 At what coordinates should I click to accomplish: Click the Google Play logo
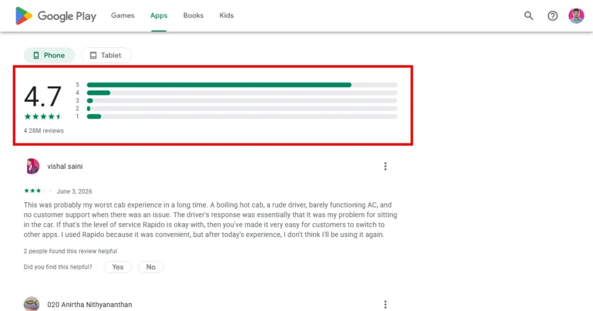(56, 16)
